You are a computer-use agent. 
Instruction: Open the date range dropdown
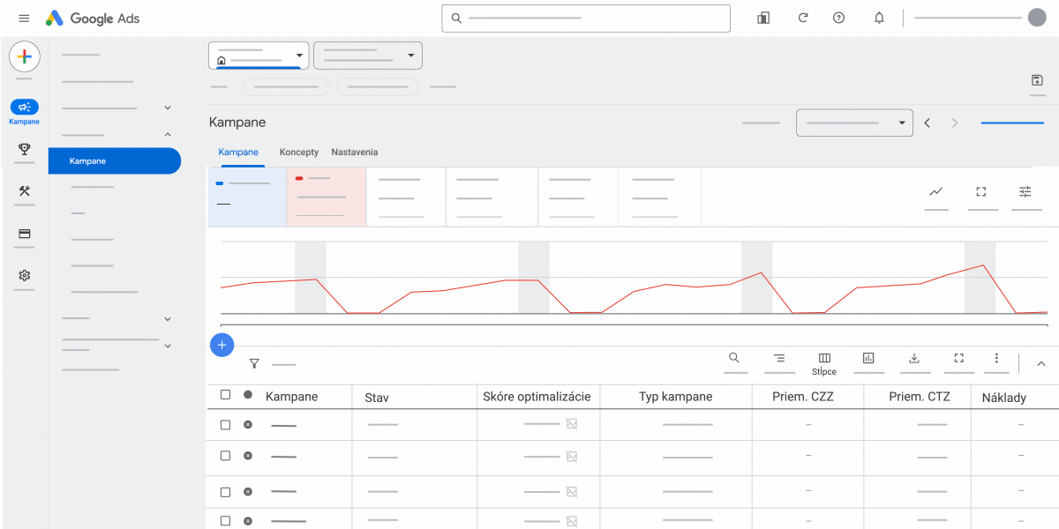(x=854, y=123)
